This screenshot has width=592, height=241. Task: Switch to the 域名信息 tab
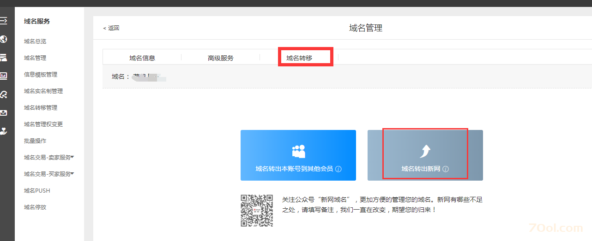[x=142, y=58]
